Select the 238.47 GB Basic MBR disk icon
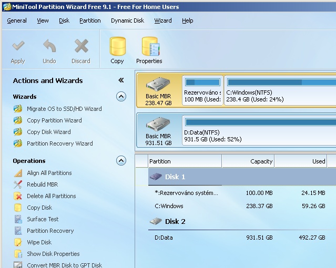The height and width of the screenshot is (268, 336). click(158, 84)
